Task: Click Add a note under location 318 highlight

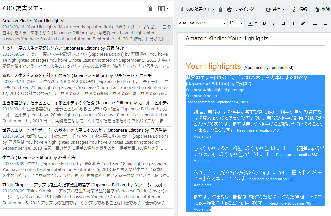Action: point(203,136)
